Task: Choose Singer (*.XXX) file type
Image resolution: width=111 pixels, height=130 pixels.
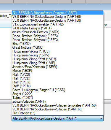Action: coord(58,94)
